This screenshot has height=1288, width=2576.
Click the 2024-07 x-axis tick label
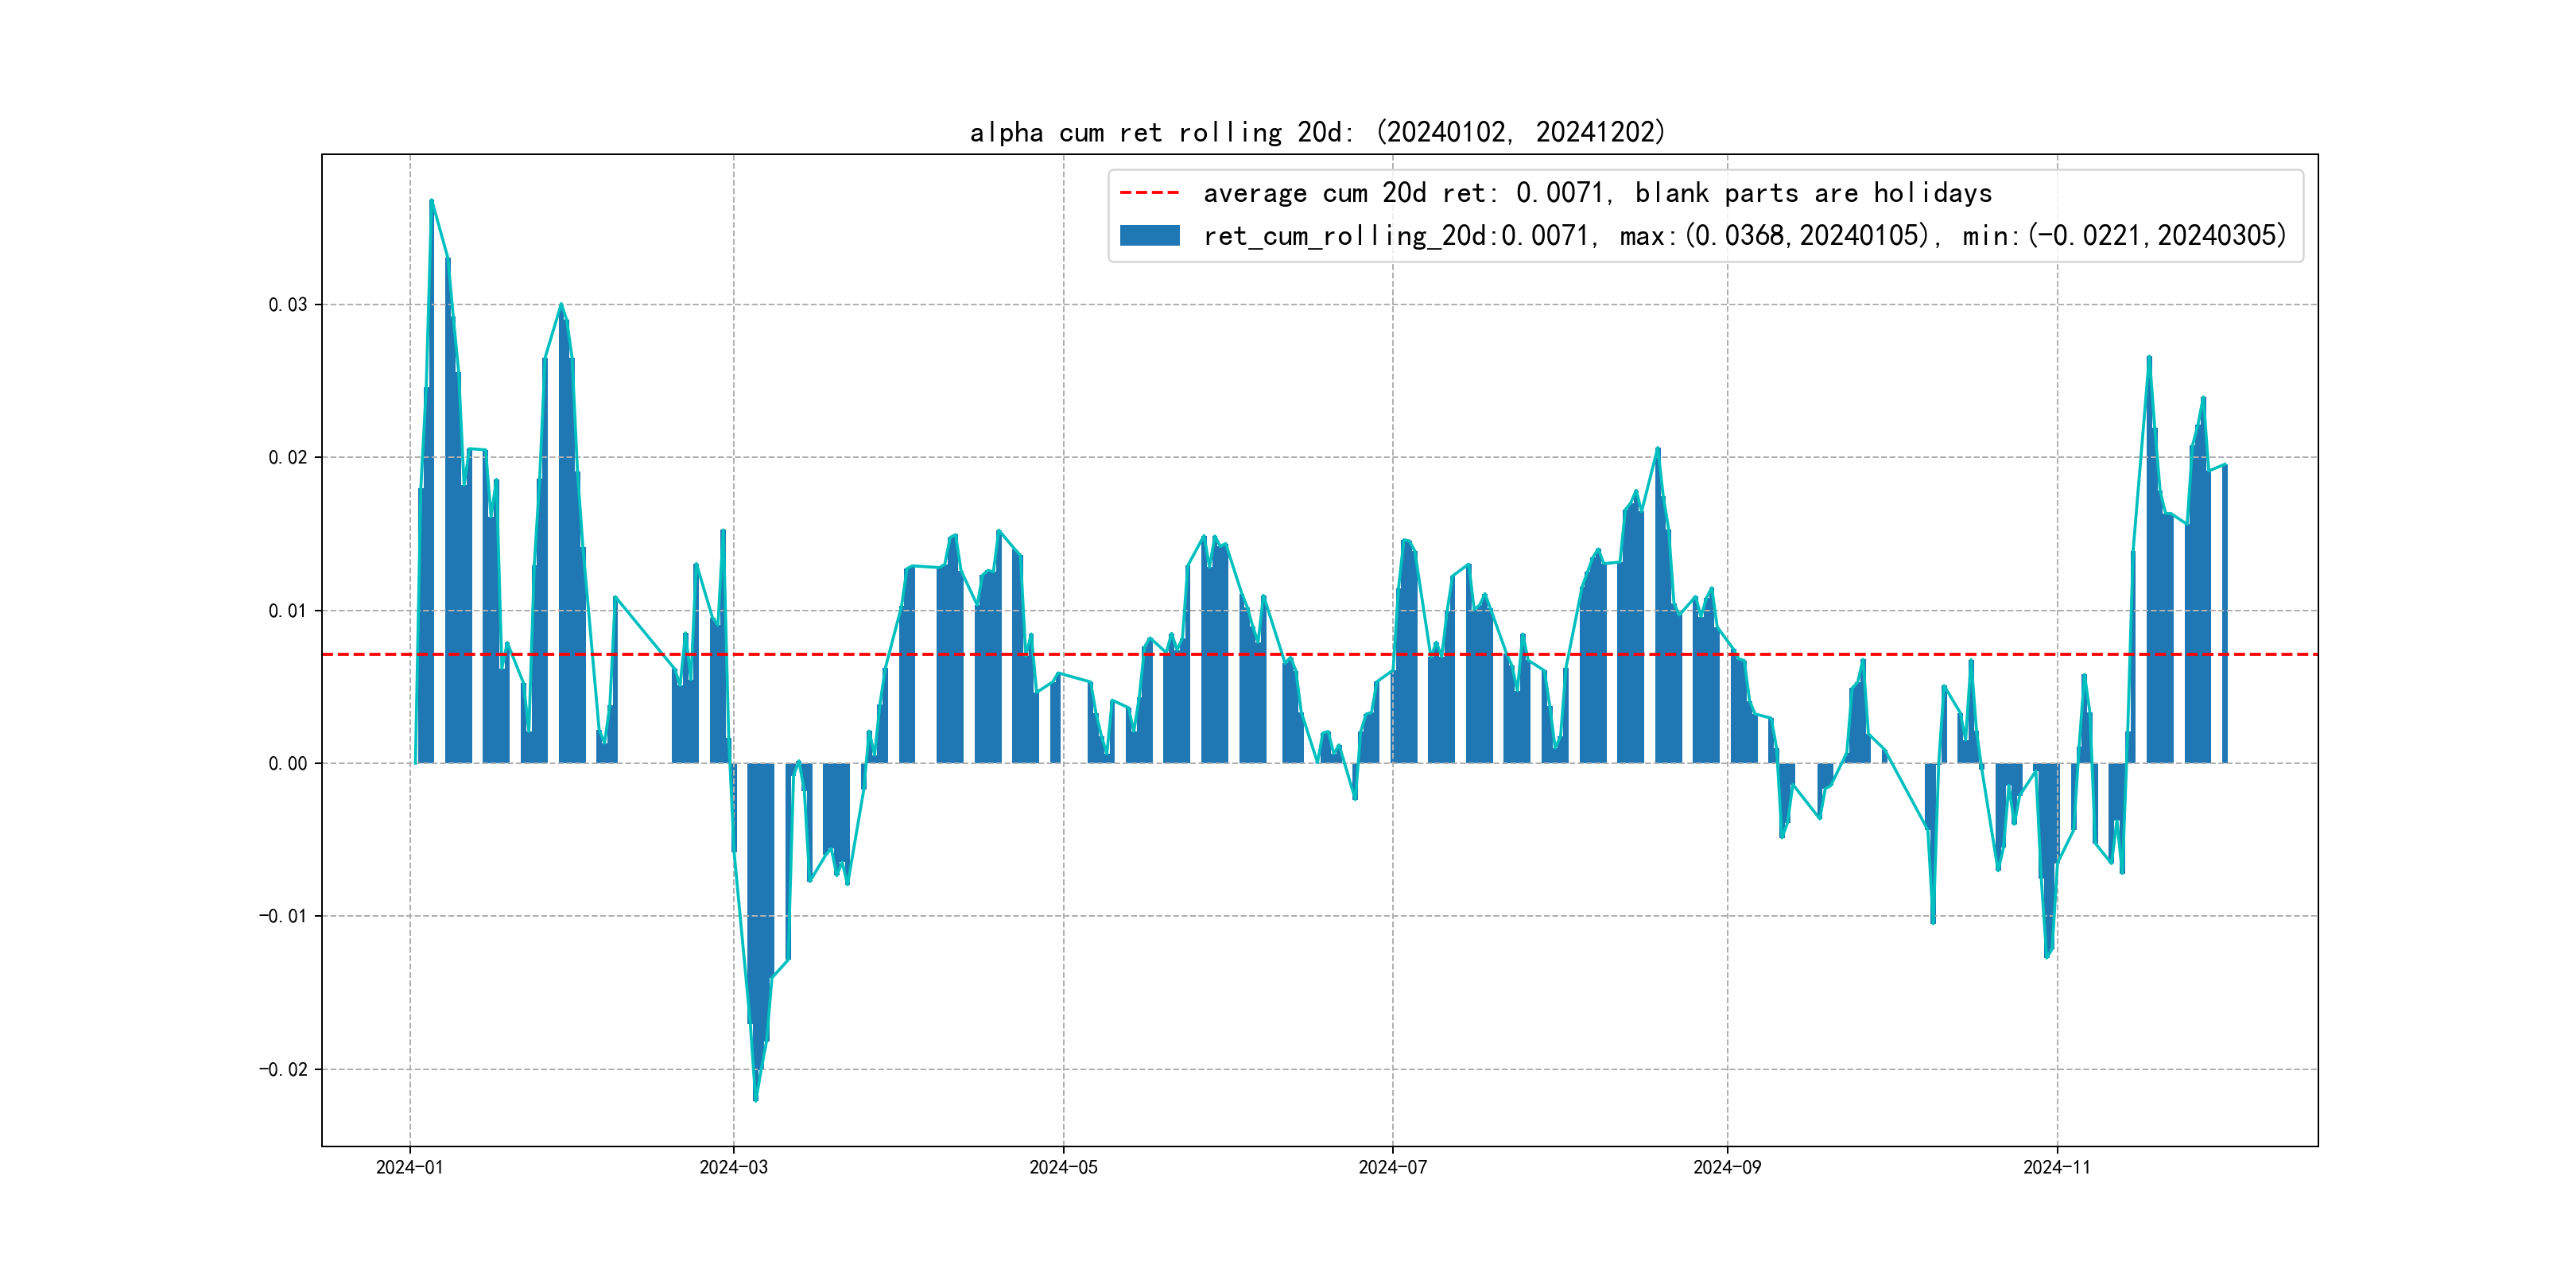click(1392, 1167)
